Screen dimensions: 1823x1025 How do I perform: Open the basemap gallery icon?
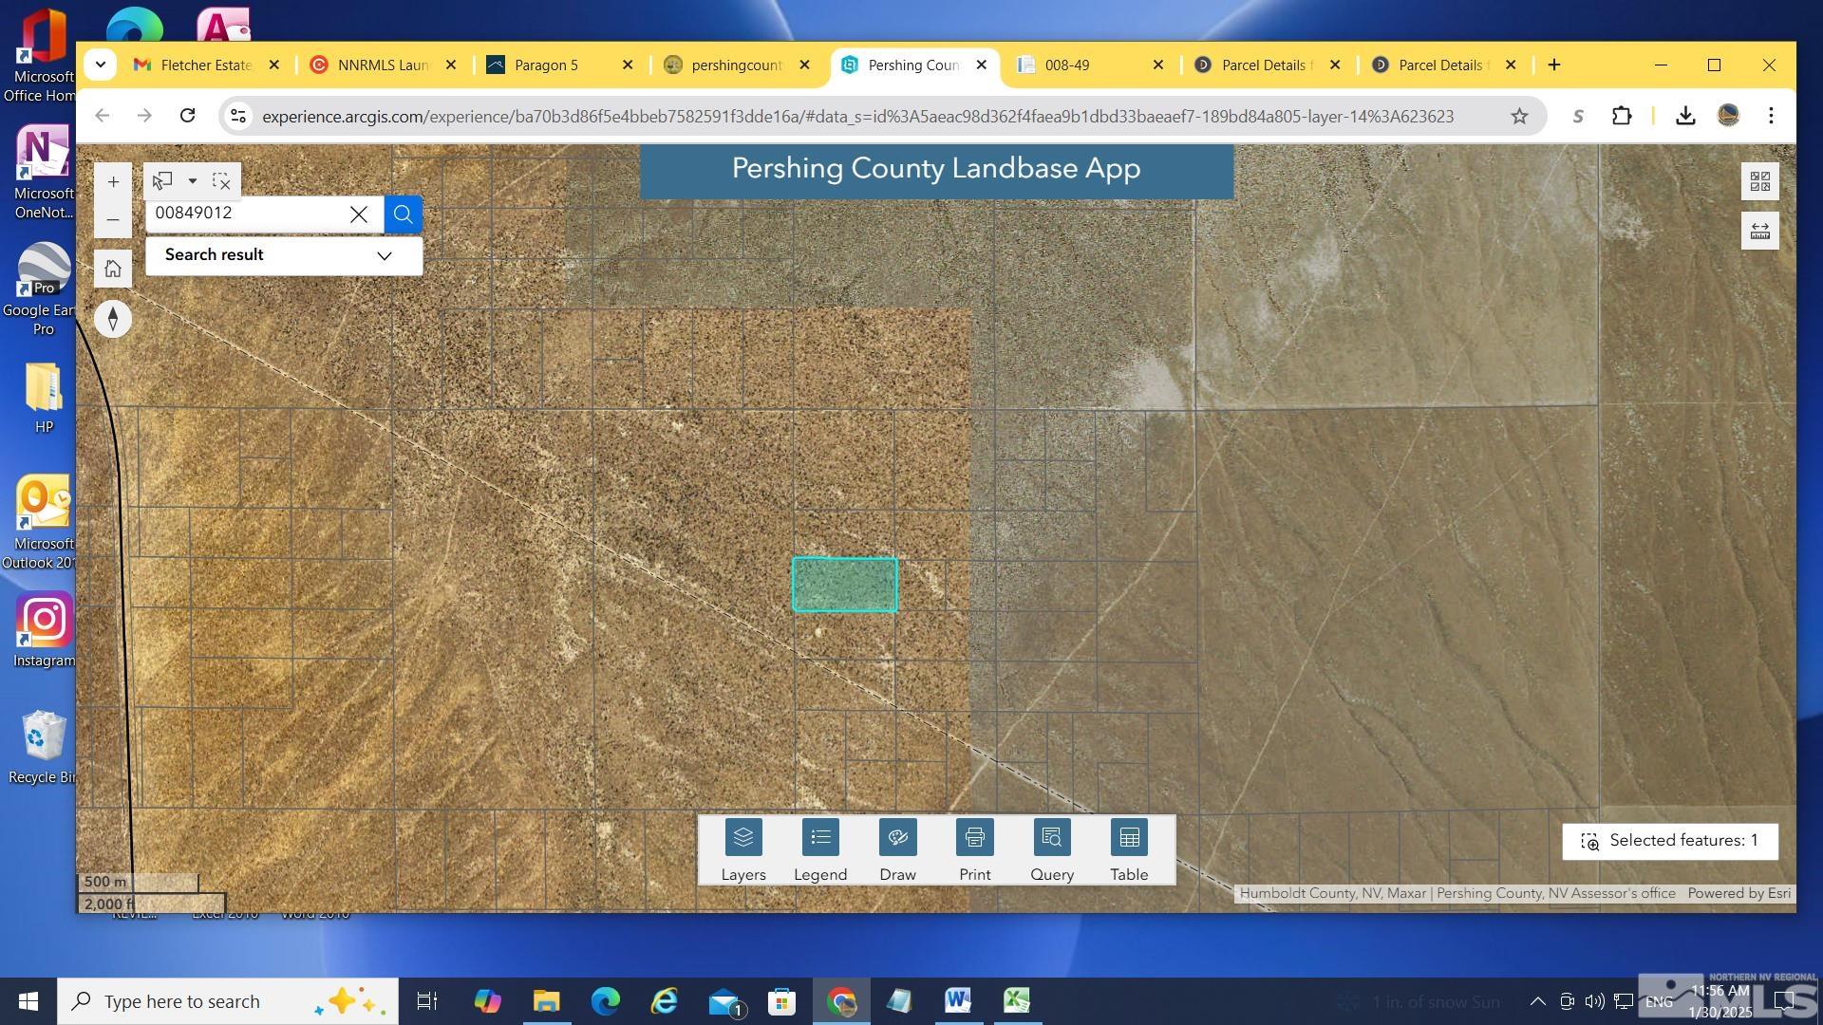(x=1759, y=181)
